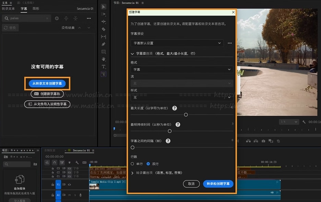The height and width of the screenshot is (202, 321).
Task: Toggle visibility eye for V1 track
Action: pyautogui.click(x=69, y=185)
